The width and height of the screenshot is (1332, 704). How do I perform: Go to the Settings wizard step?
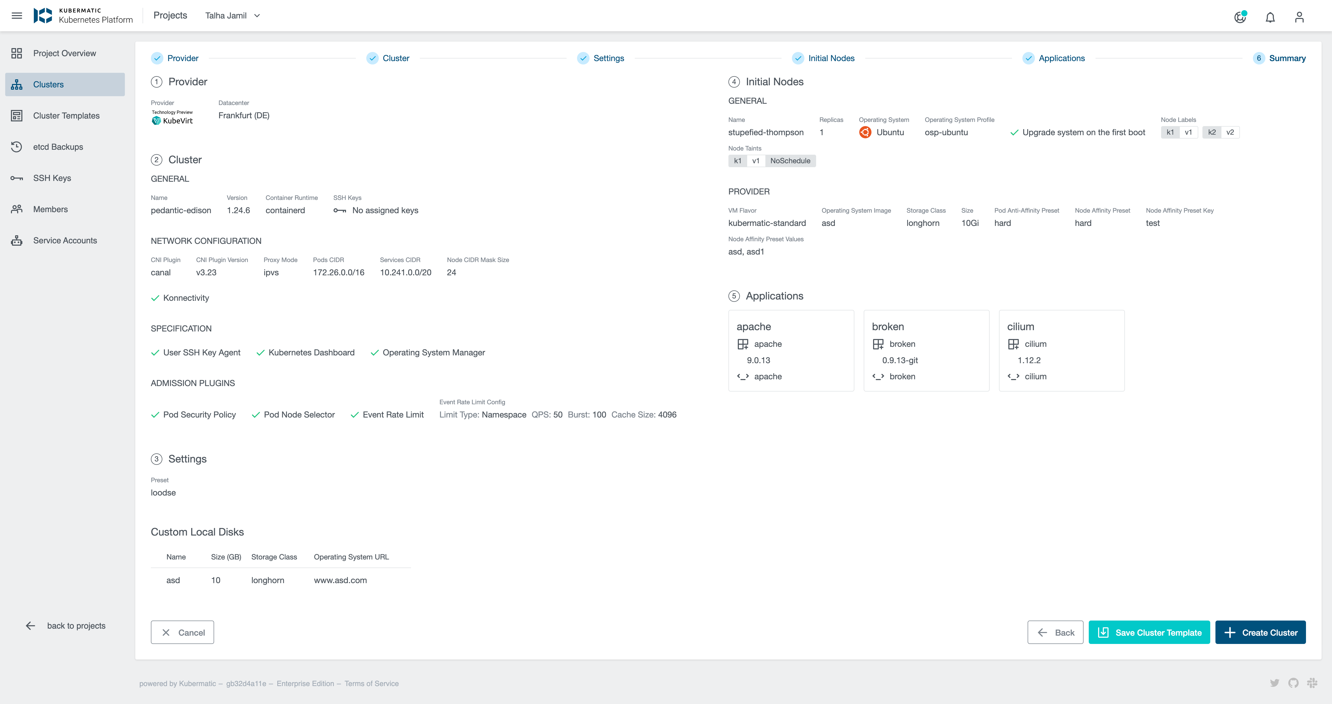pyautogui.click(x=600, y=58)
